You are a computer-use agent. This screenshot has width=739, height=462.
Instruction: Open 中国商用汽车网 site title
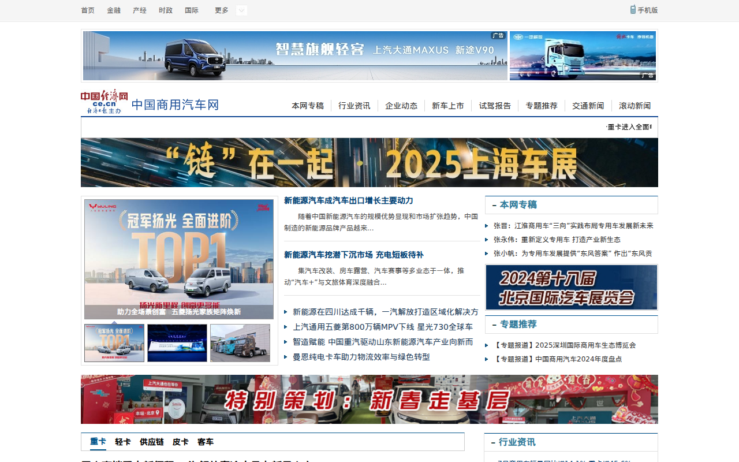[176, 105]
